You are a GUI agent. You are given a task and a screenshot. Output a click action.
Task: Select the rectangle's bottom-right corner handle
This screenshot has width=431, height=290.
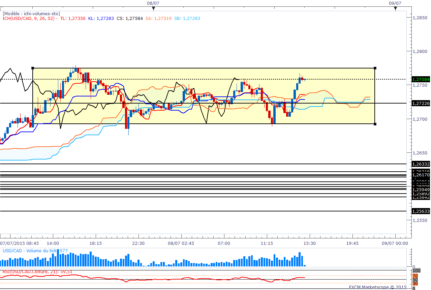tap(375, 124)
